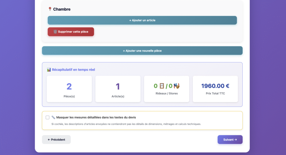This screenshot has width=286, height=155.
Task: Click the trash icon in the delete button
Action: [x=55, y=32]
